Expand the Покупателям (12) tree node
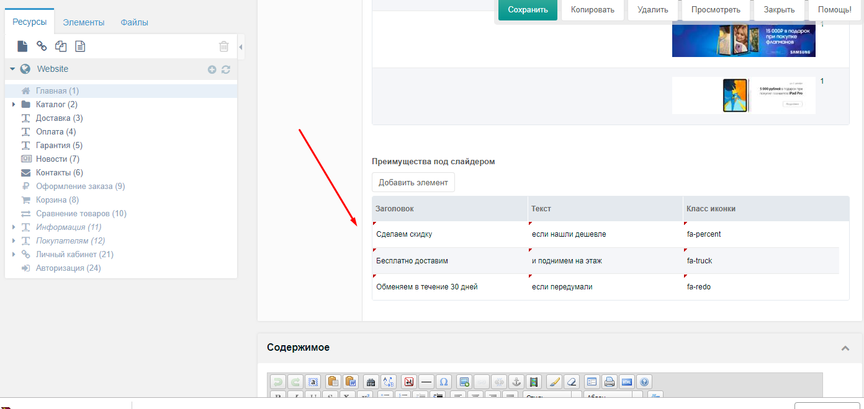This screenshot has width=864, height=409. tap(14, 240)
